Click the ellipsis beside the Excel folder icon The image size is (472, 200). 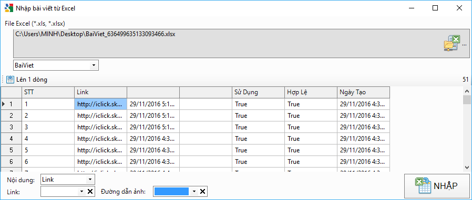464,45
